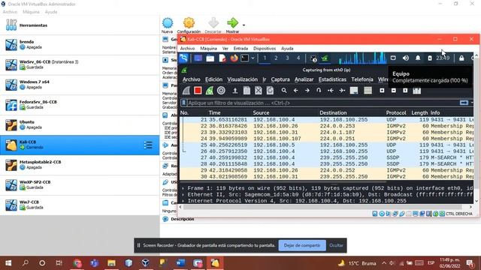This screenshot has width=481, height=270.
Task: Switch to Kali workspace 3
Action: click(287, 58)
